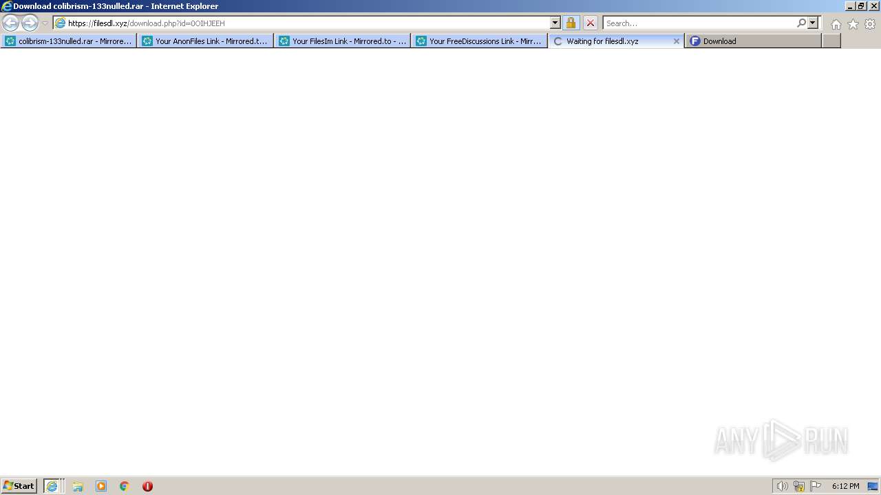881x495 pixels.
Task: Open the Windows Start menu
Action: [x=19, y=485]
